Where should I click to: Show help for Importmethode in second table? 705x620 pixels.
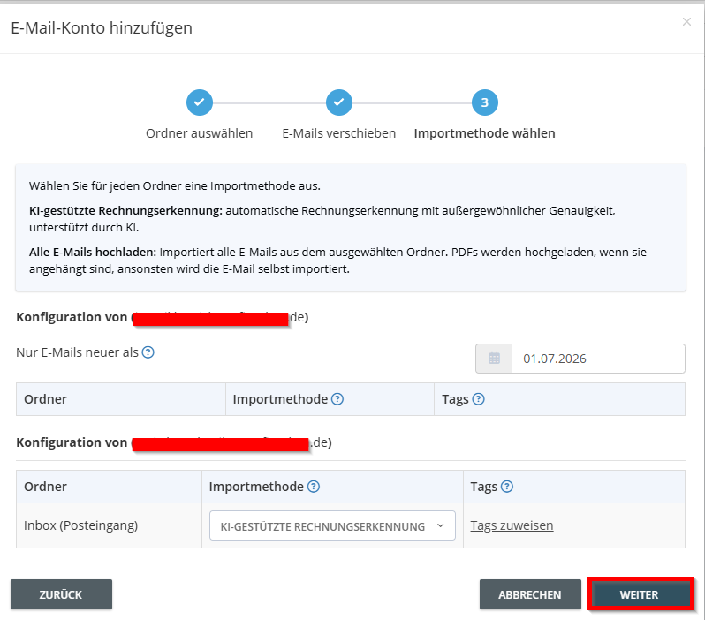tap(314, 486)
